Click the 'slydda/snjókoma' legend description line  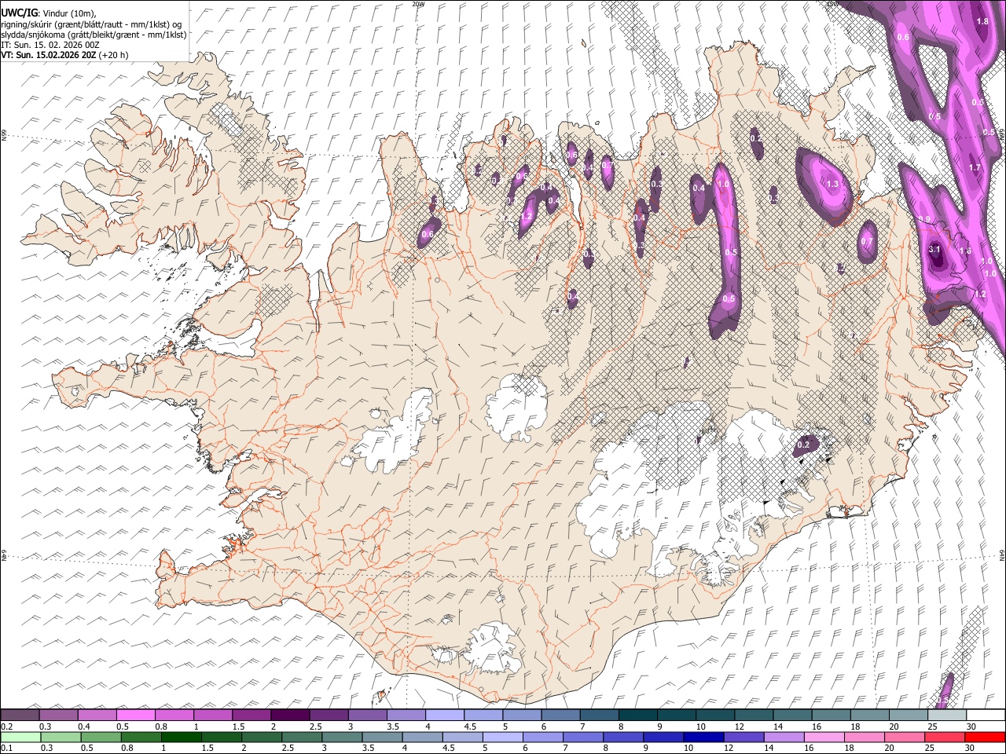tap(94, 35)
